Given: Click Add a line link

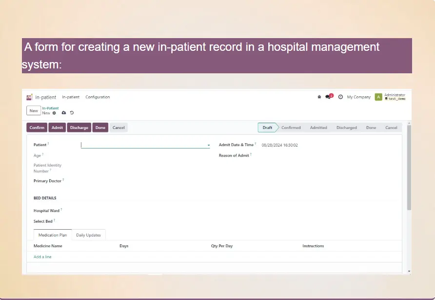Looking at the screenshot, I should (x=42, y=257).
